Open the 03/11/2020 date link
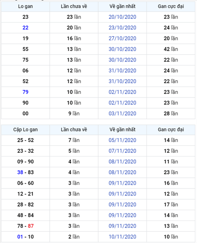197x243 pixels. (x=122, y=114)
